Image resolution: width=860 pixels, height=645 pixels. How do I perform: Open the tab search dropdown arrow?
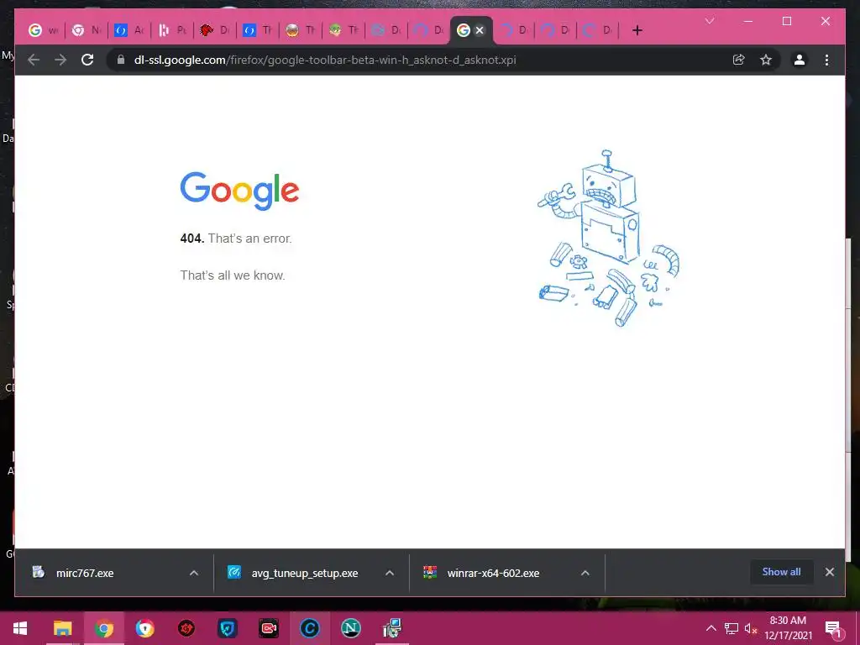pos(710,21)
